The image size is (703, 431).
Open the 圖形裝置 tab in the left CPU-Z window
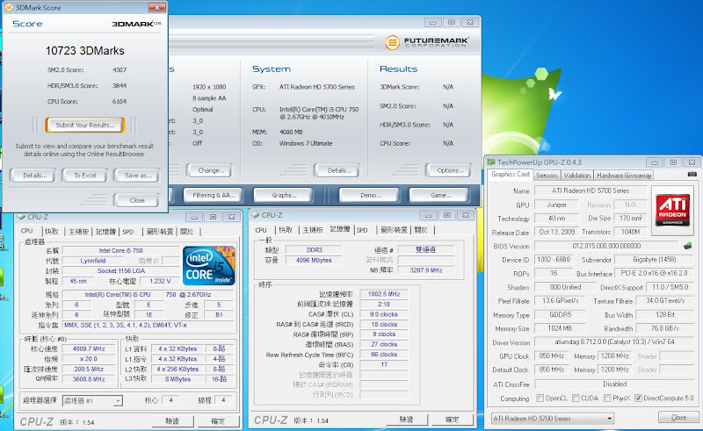pos(160,232)
